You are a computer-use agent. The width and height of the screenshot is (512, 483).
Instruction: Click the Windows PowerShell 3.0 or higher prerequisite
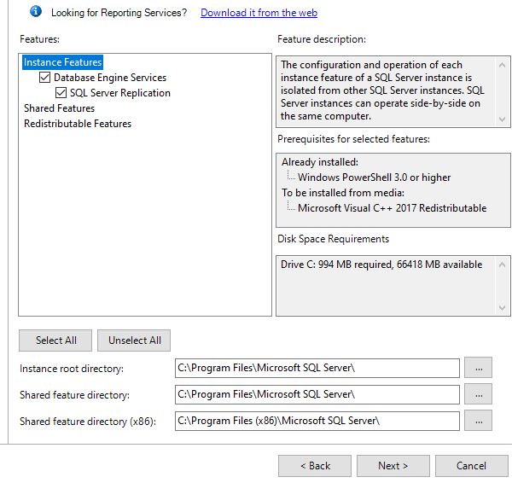pos(375,177)
